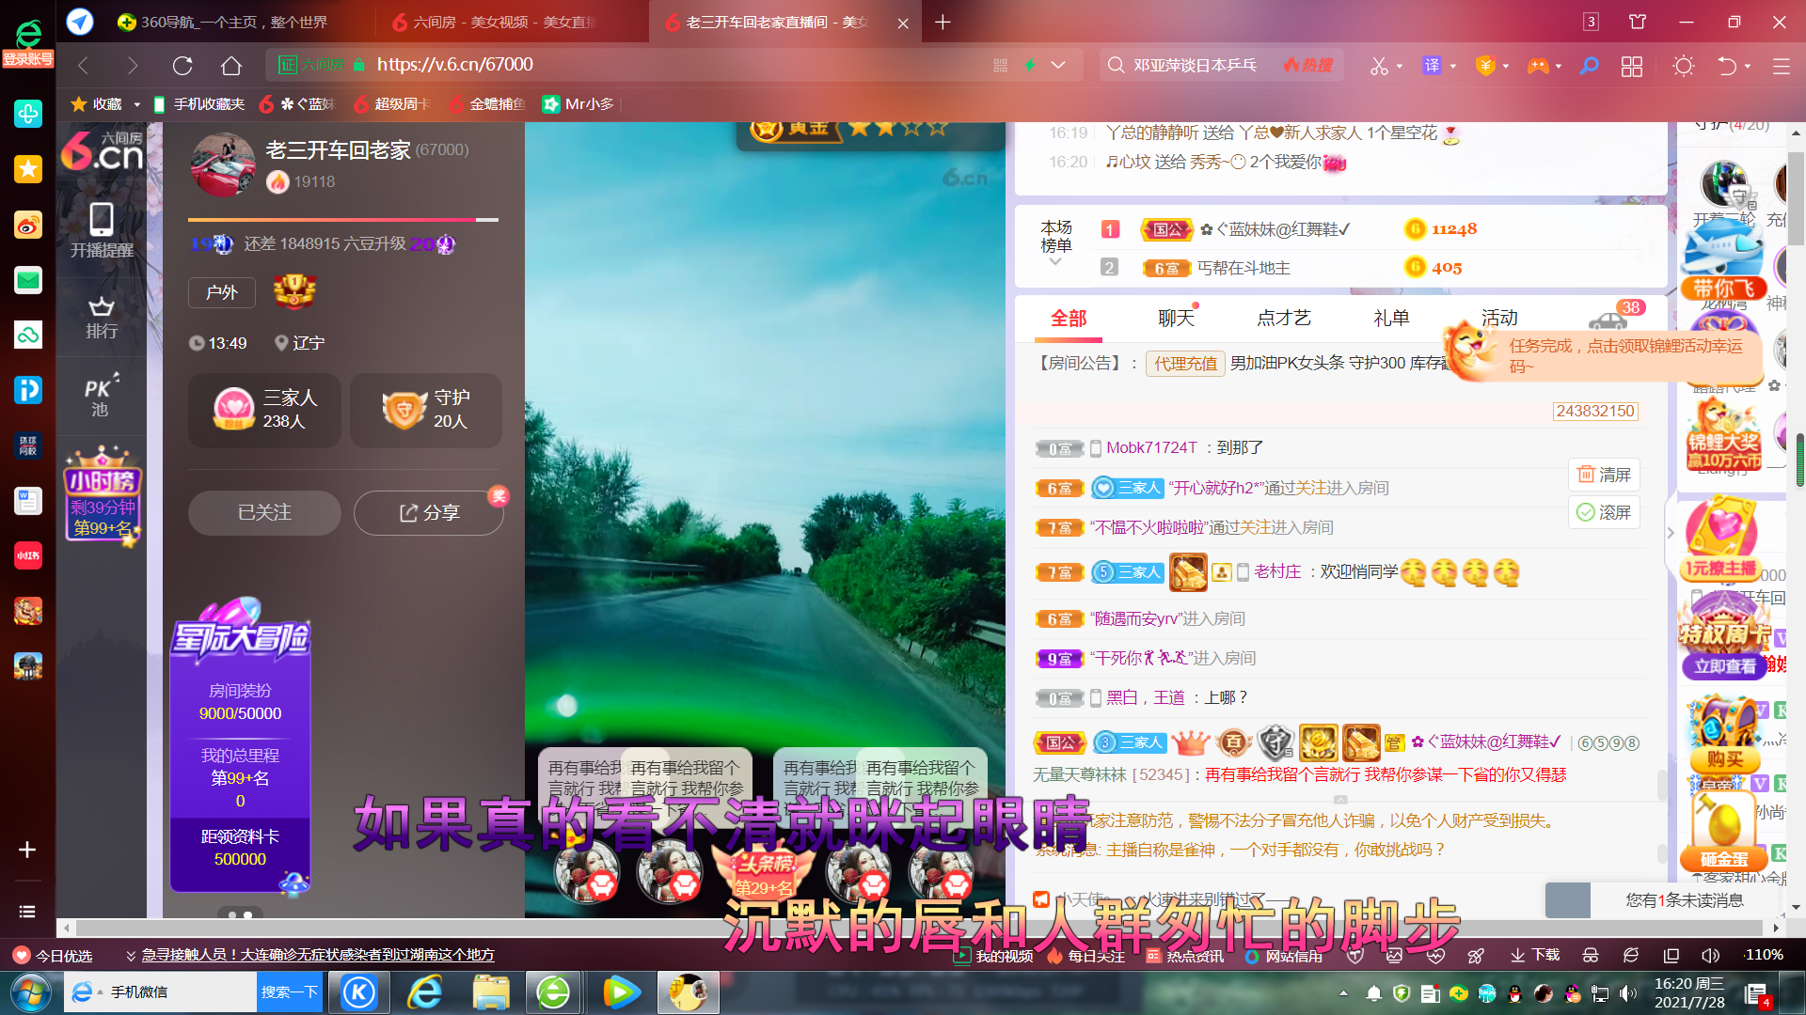Switch to the 点才艺 tab
The height and width of the screenshot is (1015, 1806).
[x=1284, y=319]
